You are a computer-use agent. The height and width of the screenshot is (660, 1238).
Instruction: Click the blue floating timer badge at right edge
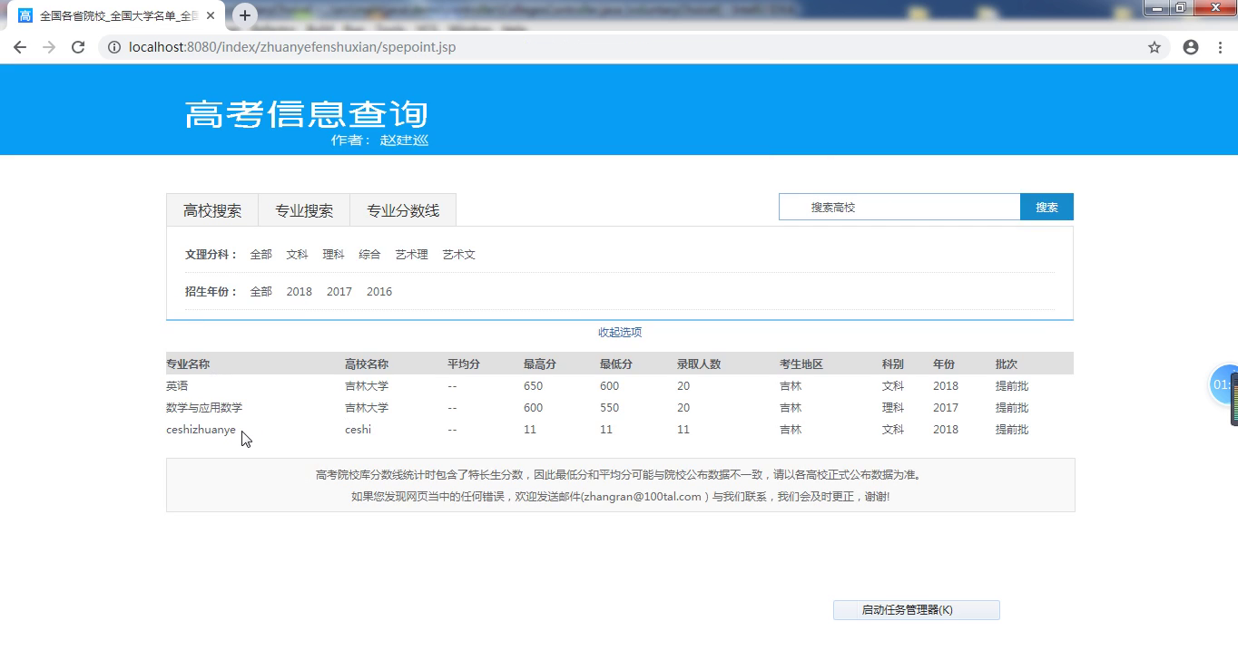click(1224, 385)
